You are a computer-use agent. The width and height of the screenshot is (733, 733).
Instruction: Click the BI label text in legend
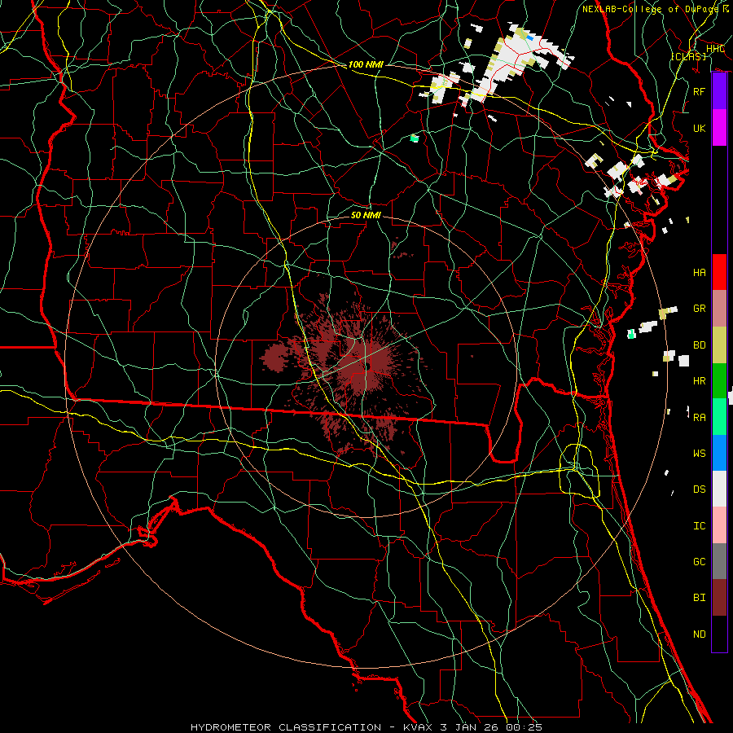700,598
